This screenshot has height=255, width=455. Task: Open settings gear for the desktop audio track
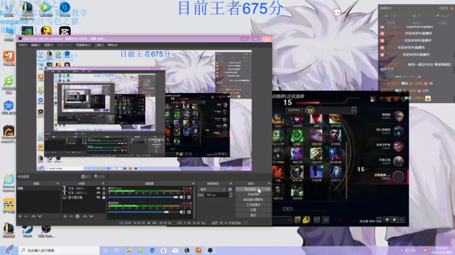tap(189, 212)
